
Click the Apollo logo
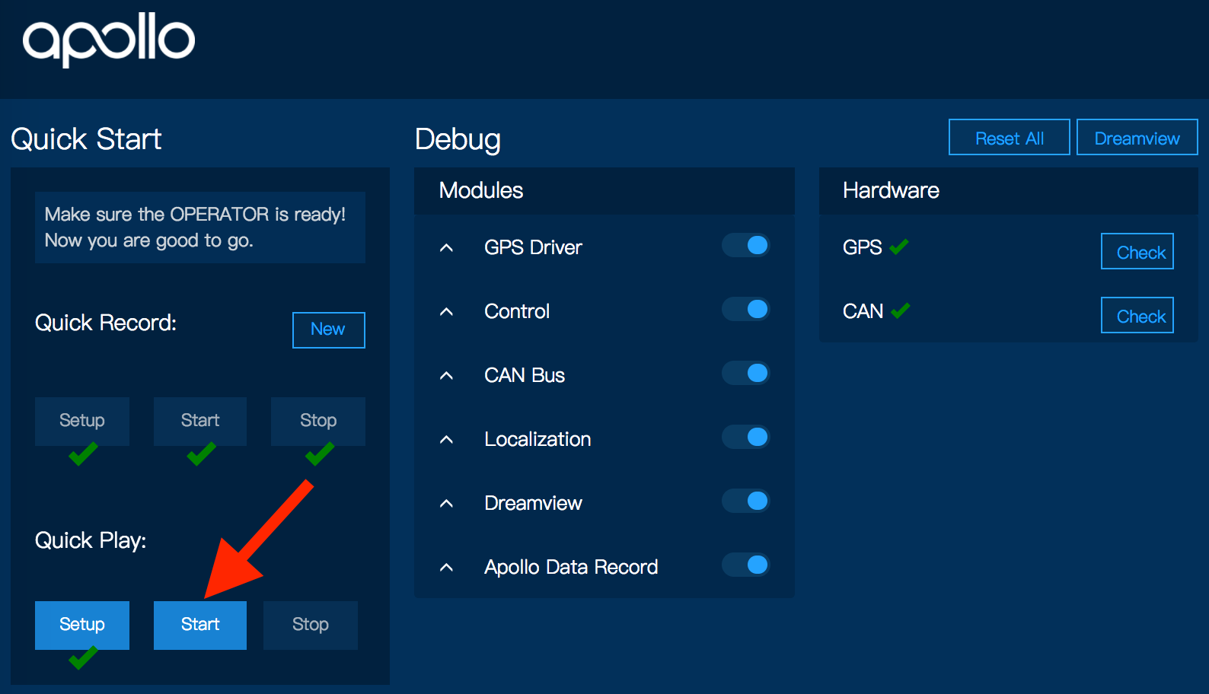pos(109,40)
